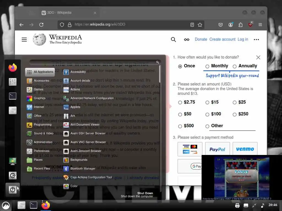
Task: Open the Firefox hamburger application menu
Action: [x=260, y=24]
